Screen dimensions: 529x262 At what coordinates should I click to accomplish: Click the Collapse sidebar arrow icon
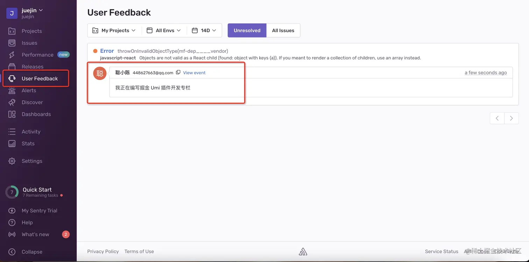click(12, 252)
